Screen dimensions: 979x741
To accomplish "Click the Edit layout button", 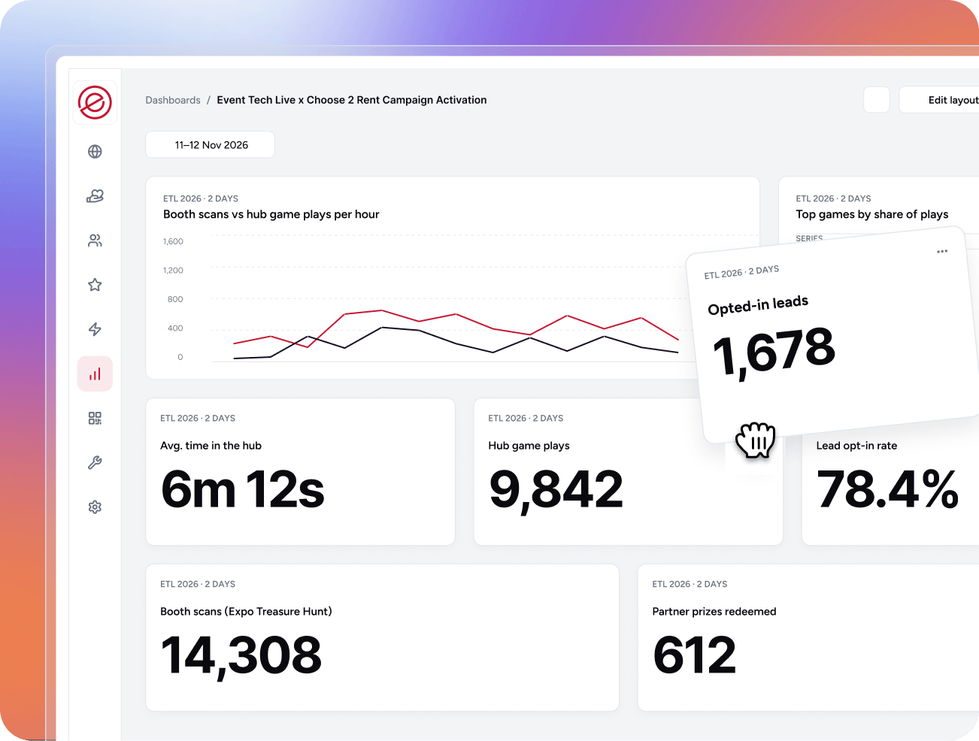I will tap(940, 100).
